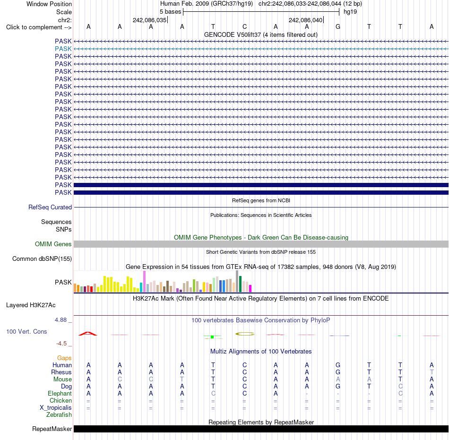This screenshot has width=449, height=440.
Task: Click the 'Human Feb. 2009 (GRCh37/hg19)' assembly text
Action: [207, 4]
